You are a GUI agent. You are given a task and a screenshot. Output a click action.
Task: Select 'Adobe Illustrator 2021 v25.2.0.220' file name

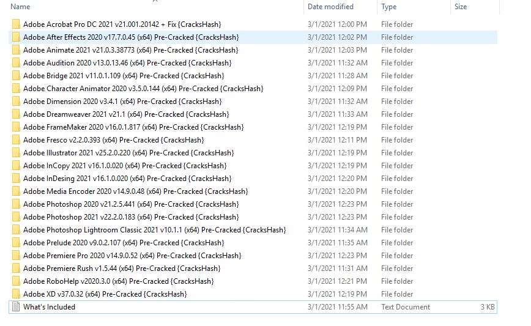click(x=128, y=153)
